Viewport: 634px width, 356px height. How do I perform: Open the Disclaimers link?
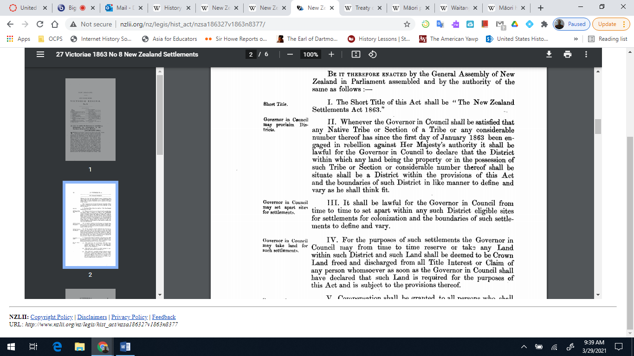92,317
